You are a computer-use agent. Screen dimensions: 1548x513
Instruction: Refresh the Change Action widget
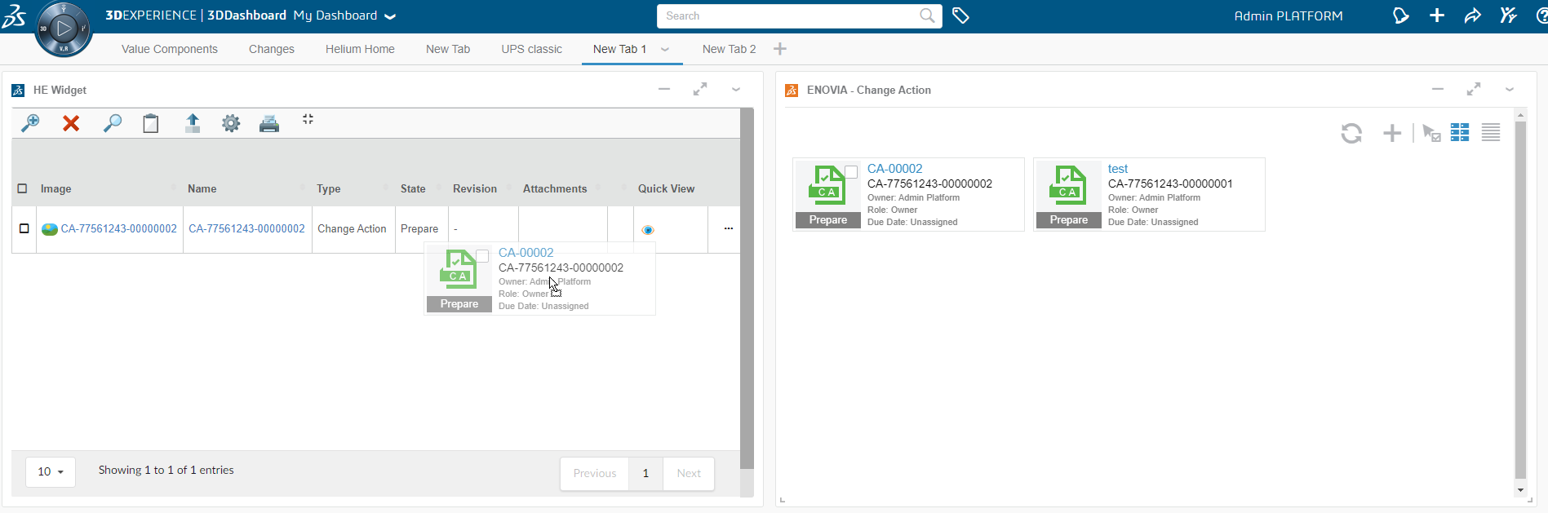[x=1351, y=133]
